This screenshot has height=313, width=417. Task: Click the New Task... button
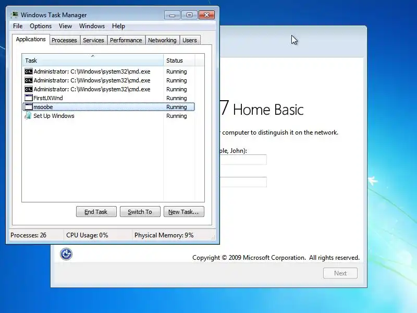(184, 212)
